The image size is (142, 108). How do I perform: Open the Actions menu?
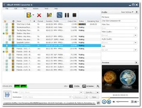tap(36, 9)
